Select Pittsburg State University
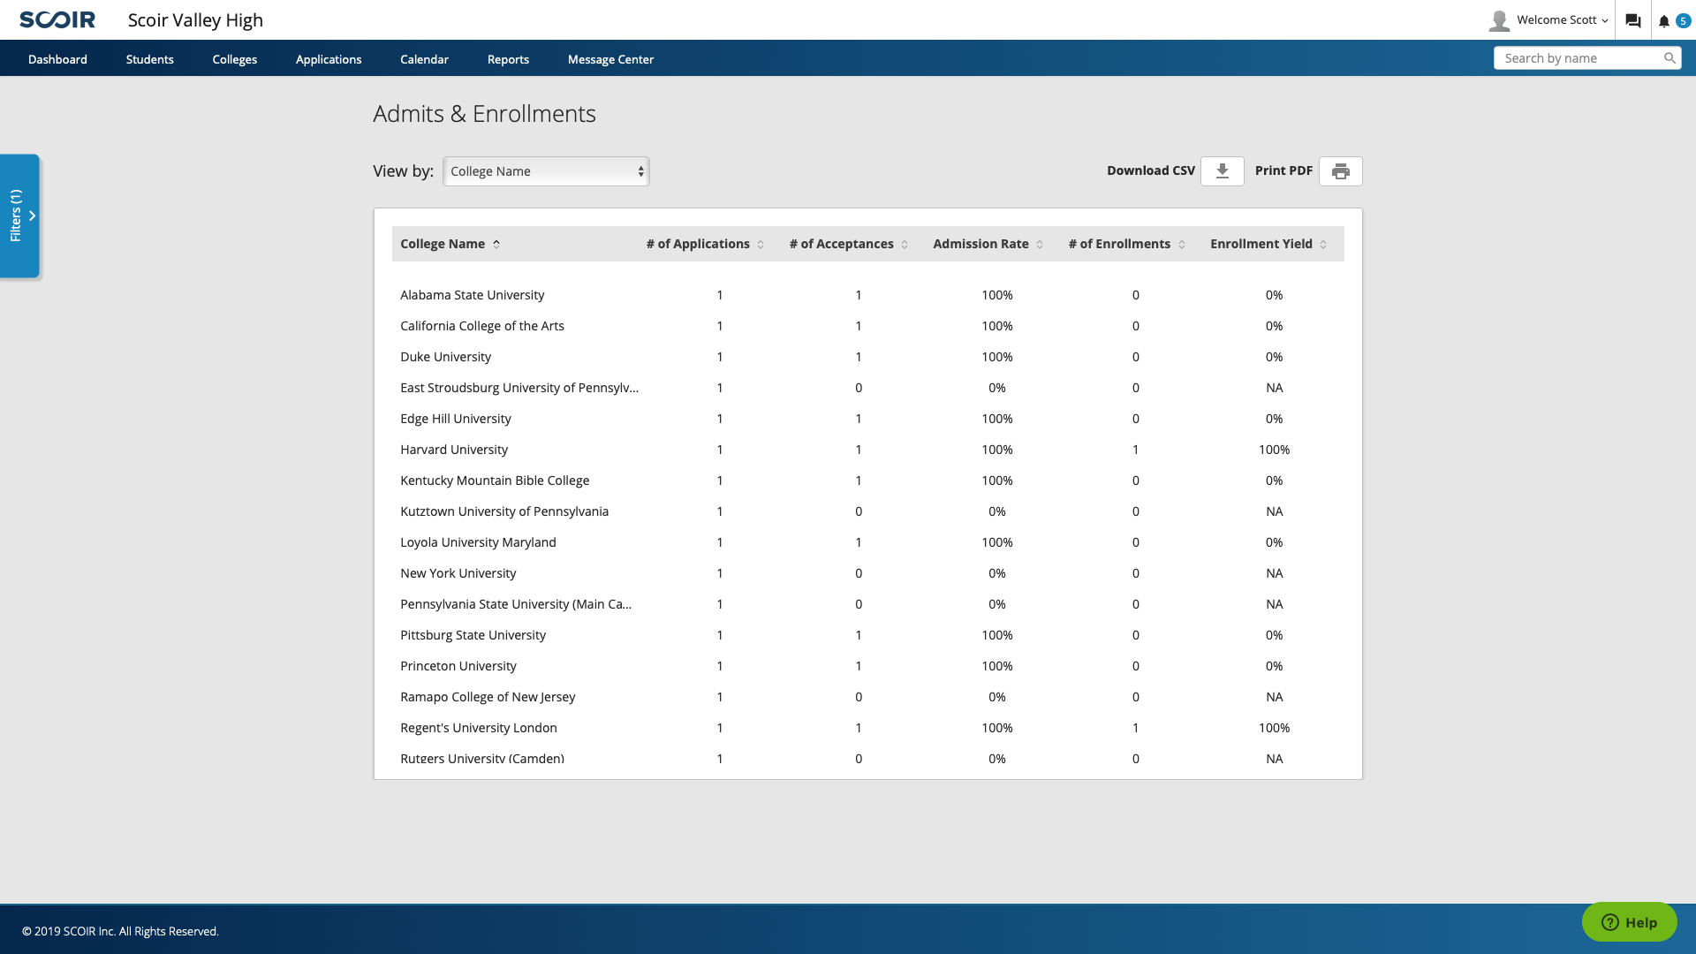The image size is (1696, 954). point(473,635)
